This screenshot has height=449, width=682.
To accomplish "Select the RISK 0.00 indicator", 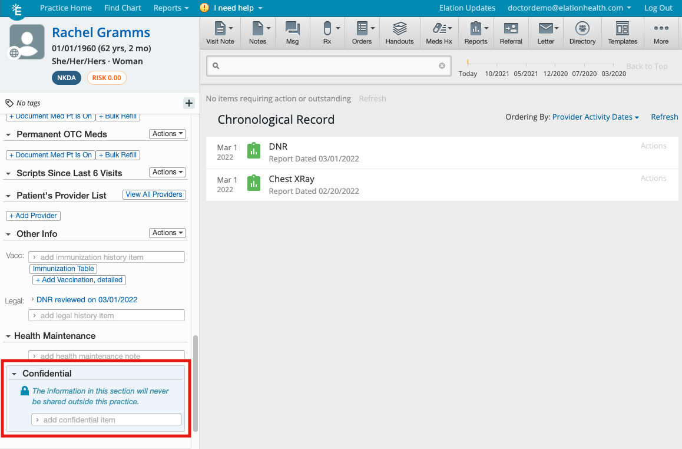I will pos(107,77).
